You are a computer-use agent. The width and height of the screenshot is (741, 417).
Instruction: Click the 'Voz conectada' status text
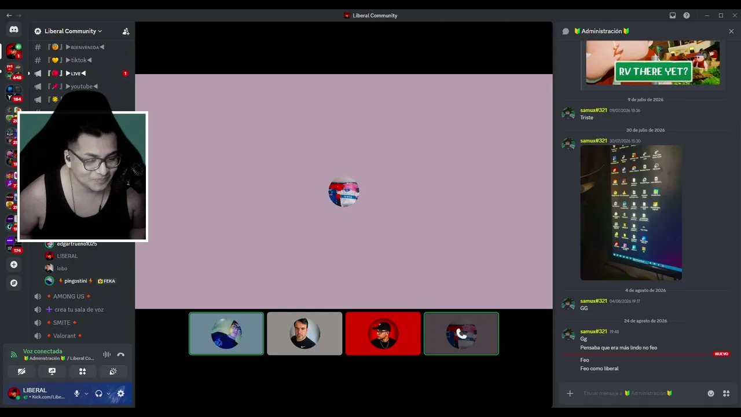42,351
